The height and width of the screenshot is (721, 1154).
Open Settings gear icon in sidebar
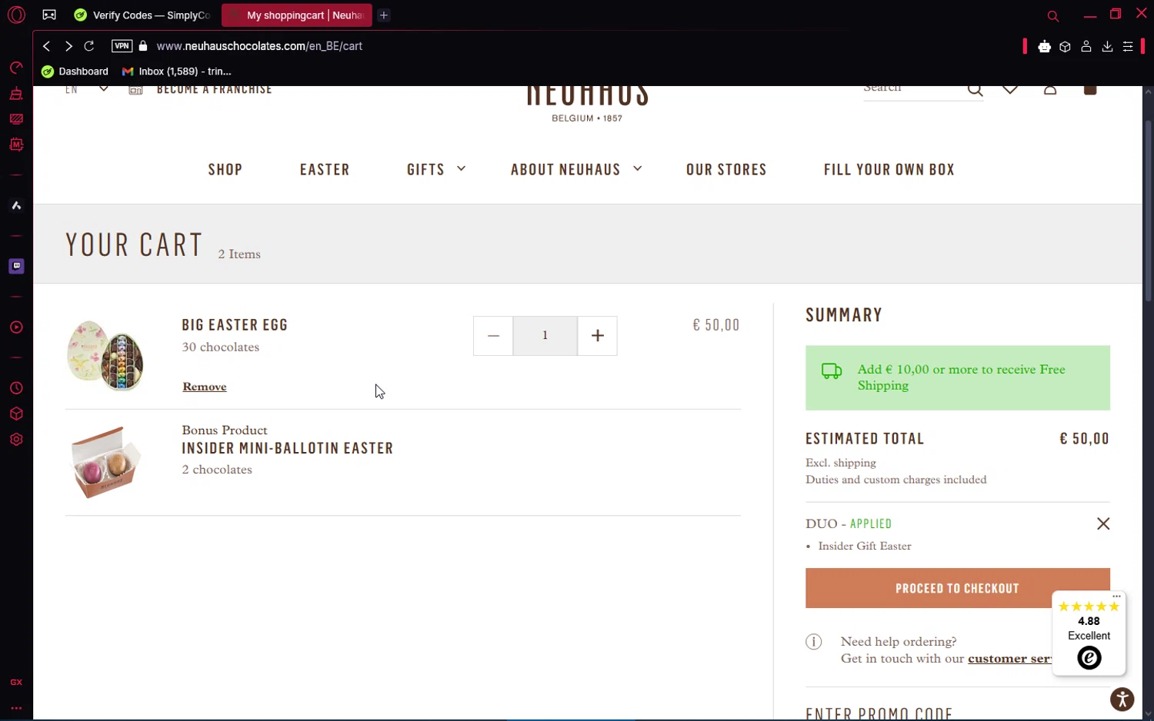click(x=16, y=440)
